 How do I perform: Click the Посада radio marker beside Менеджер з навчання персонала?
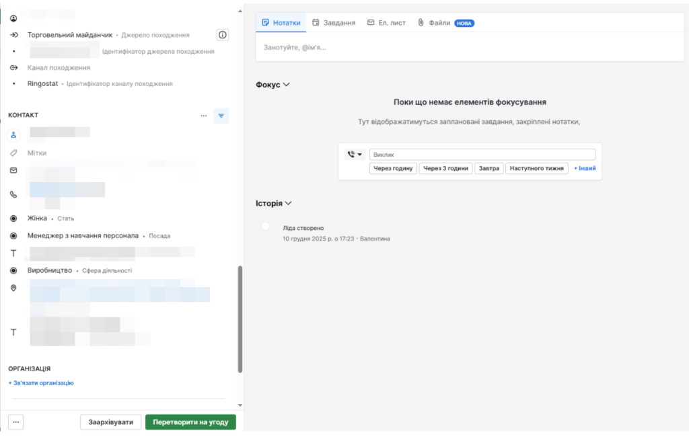[14, 235]
